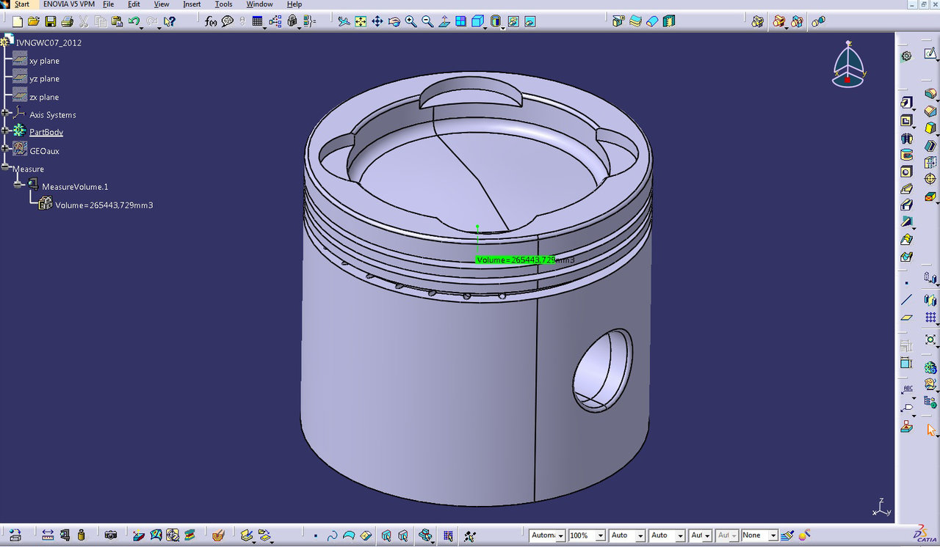Open the Formula f(x) editor
The width and height of the screenshot is (940, 547).
tap(211, 22)
